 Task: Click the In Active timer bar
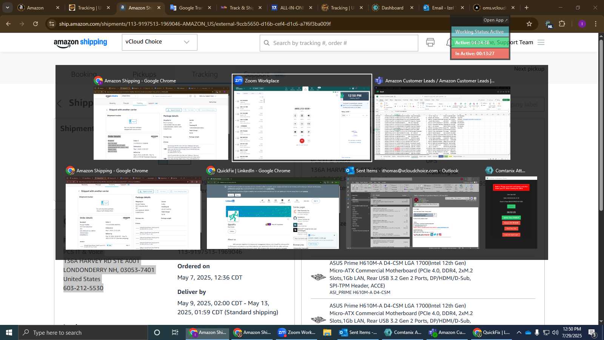[480, 54]
